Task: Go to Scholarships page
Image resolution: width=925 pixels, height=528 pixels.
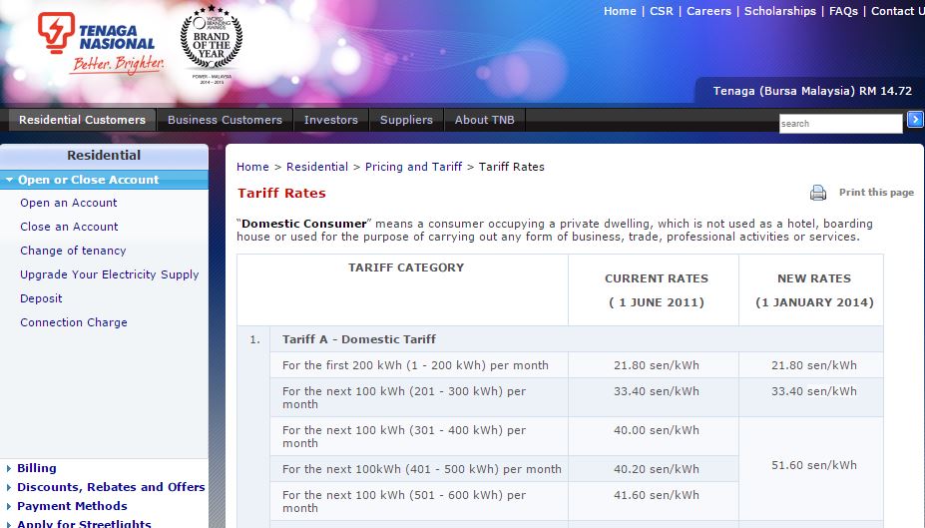Action: (x=779, y=11)
